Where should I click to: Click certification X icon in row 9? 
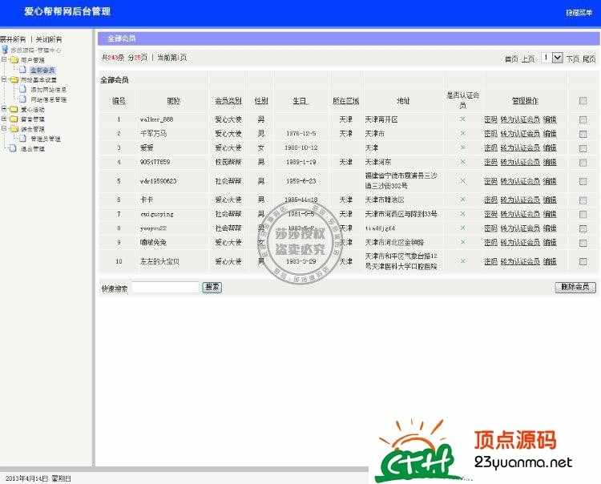click(x=462, y=242)
